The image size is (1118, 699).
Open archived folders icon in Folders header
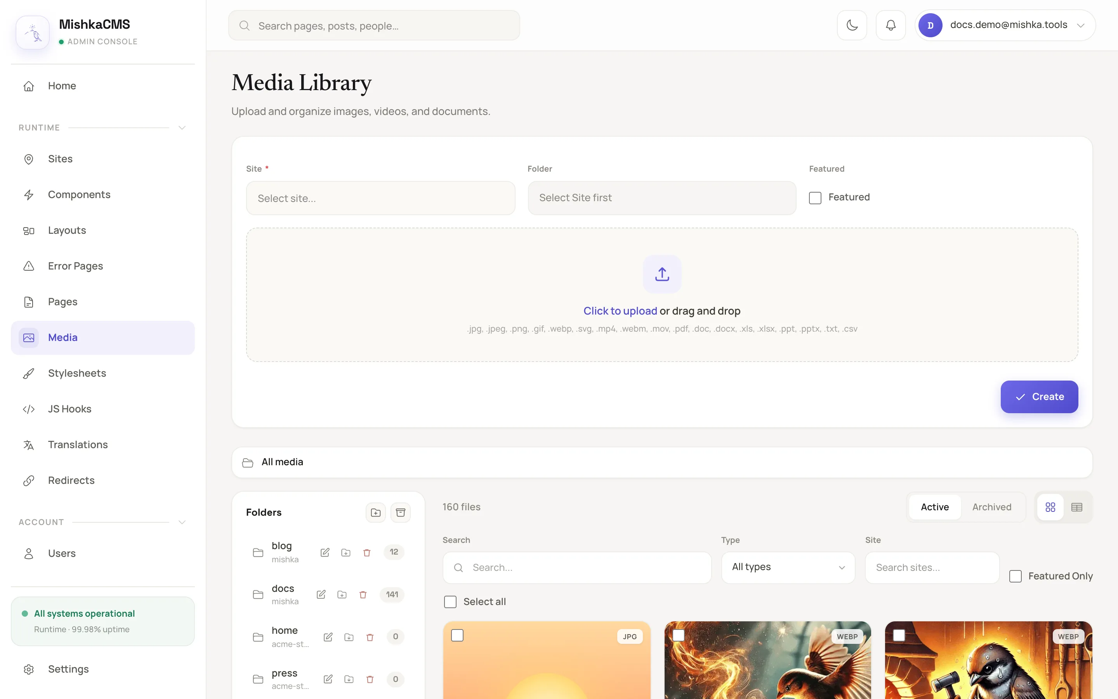tap(401, 512)
